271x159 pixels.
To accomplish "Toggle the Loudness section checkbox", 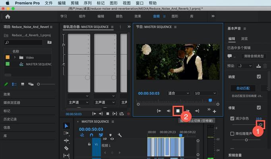I will [x=259, y=77].
